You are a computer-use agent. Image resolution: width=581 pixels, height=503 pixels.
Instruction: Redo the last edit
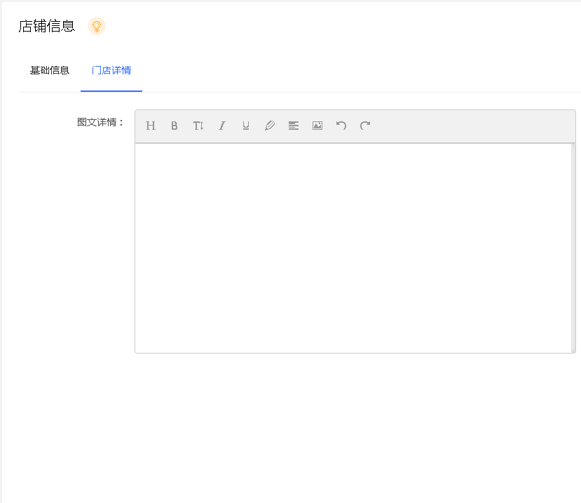click(x=365, y=126)
